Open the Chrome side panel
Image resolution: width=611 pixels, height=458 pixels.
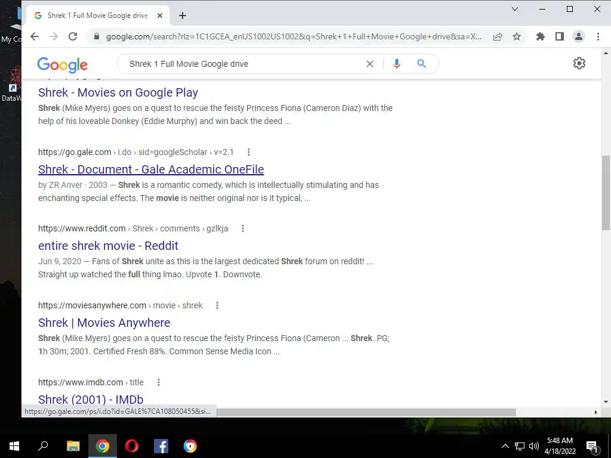click(x=560, y=36)
